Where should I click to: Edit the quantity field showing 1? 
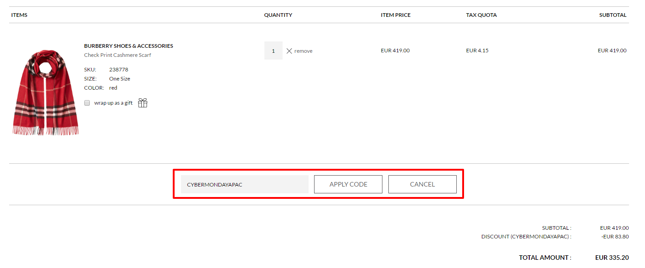click(273, 51)
